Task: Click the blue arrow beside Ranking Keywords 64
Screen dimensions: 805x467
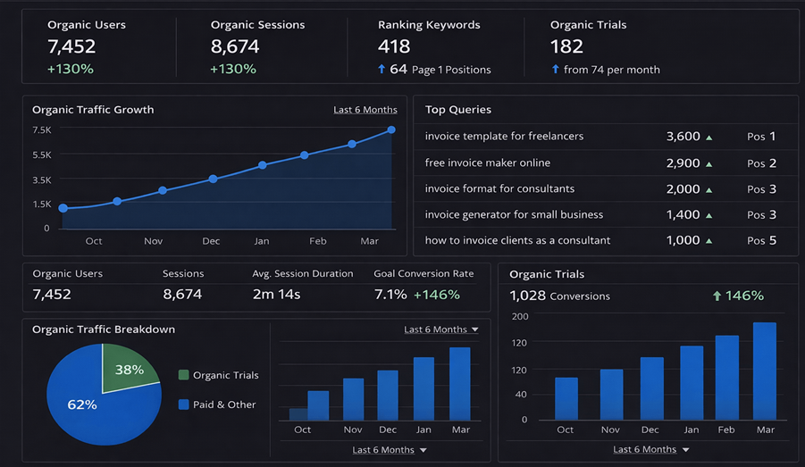Action: pyautogui.click(x=382, y=69)
